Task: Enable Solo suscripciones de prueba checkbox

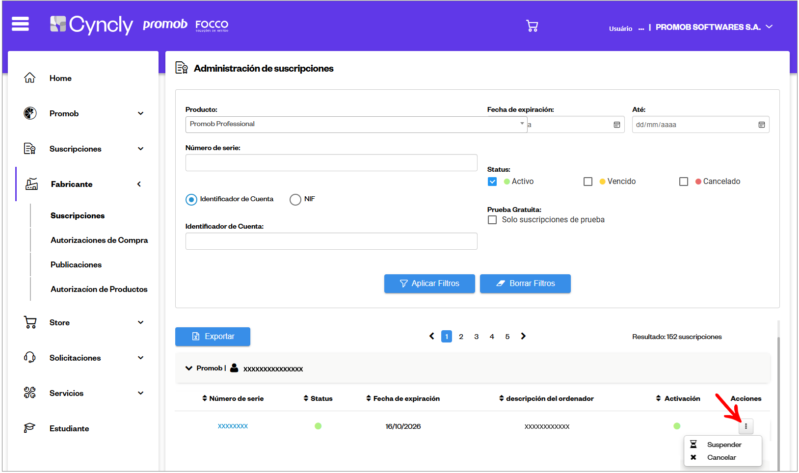Action: [x=492, y=220]
